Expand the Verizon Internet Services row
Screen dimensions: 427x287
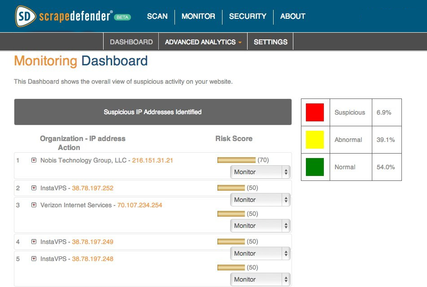[34, 205]
